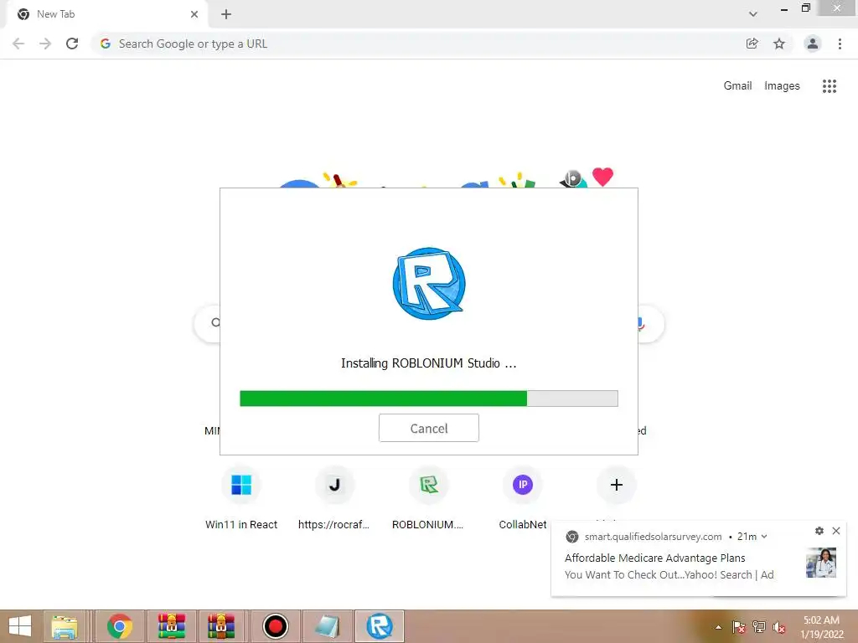Open the tab search chevron
The image size is (858, 643).
tap(753, 14)
